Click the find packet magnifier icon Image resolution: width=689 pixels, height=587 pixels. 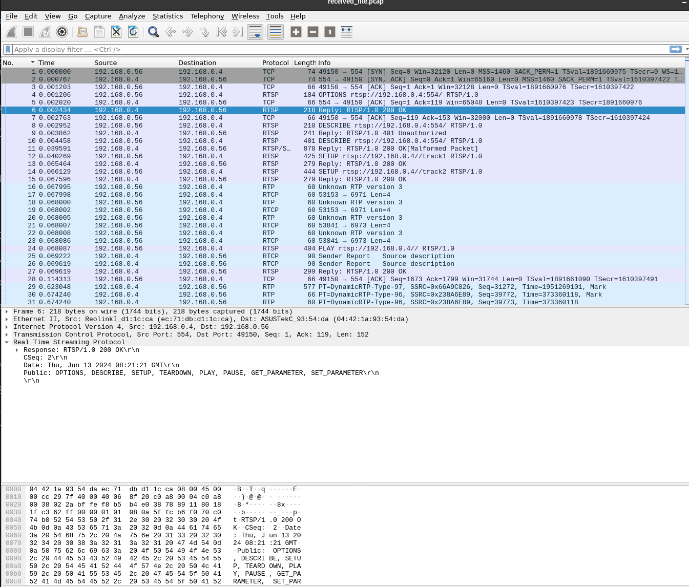pyautogui.click(x=153, y=32)
